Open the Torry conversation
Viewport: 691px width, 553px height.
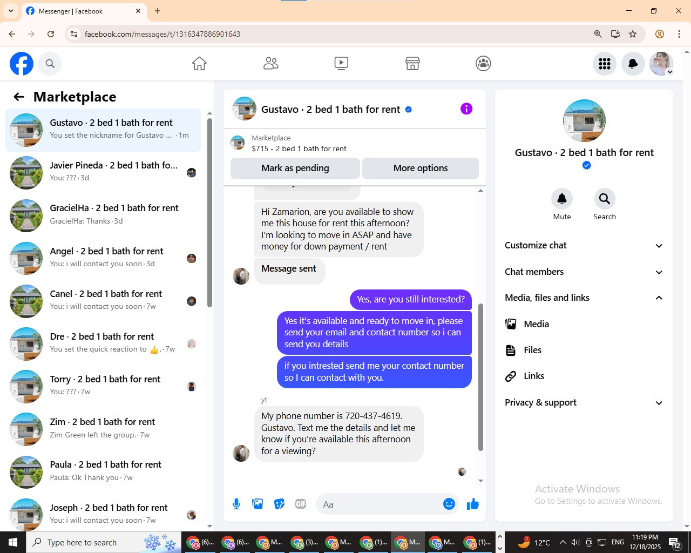(103, 386)
